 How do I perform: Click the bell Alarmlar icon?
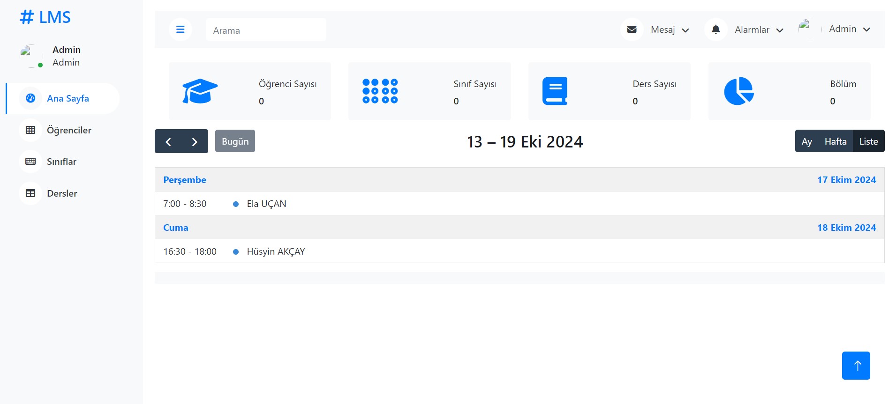pos(715,29)
